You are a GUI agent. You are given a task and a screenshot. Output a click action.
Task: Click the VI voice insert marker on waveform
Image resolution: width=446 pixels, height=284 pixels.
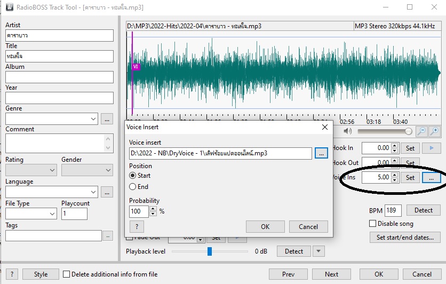tap(136, 67)
